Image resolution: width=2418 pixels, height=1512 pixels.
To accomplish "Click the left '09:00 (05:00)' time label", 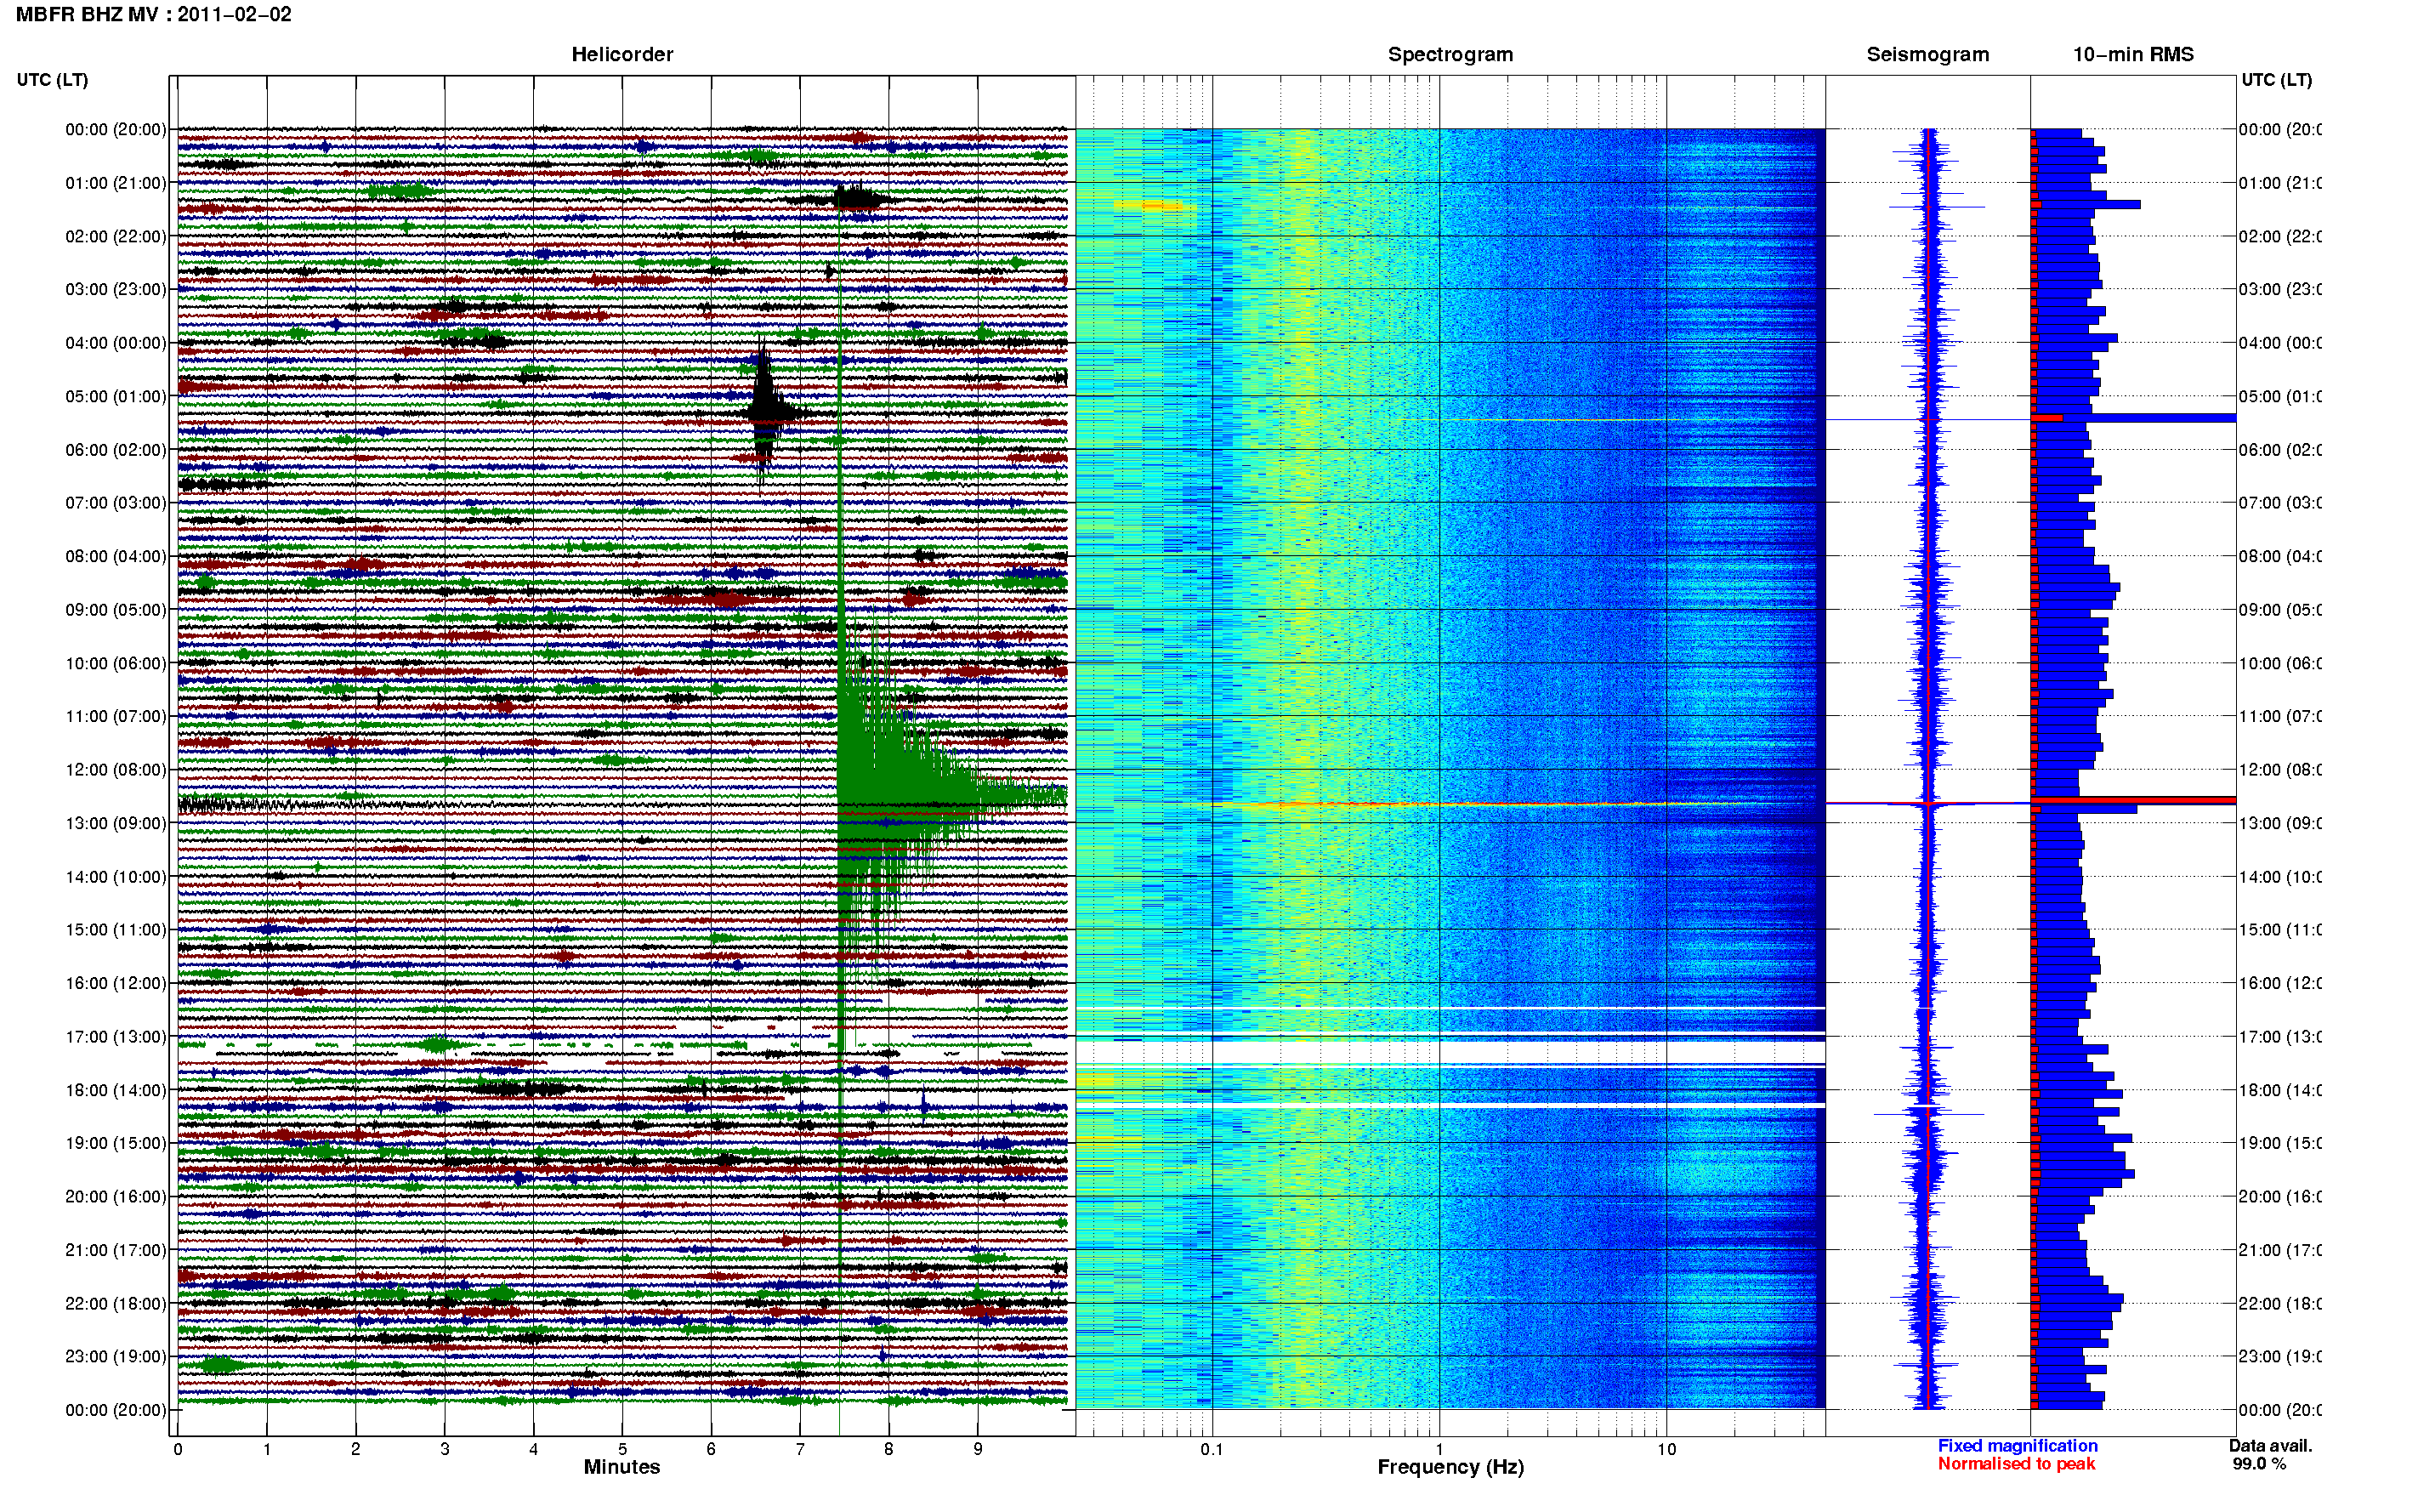I will (x=116, y=610).
